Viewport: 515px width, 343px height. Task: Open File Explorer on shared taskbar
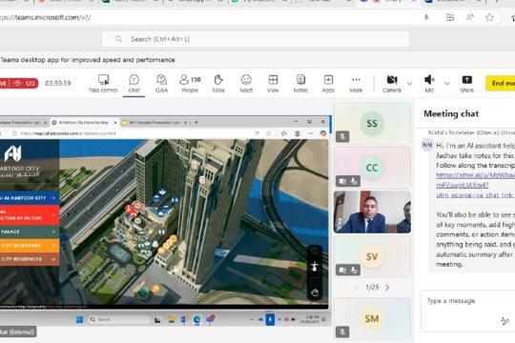click(171, 319)
